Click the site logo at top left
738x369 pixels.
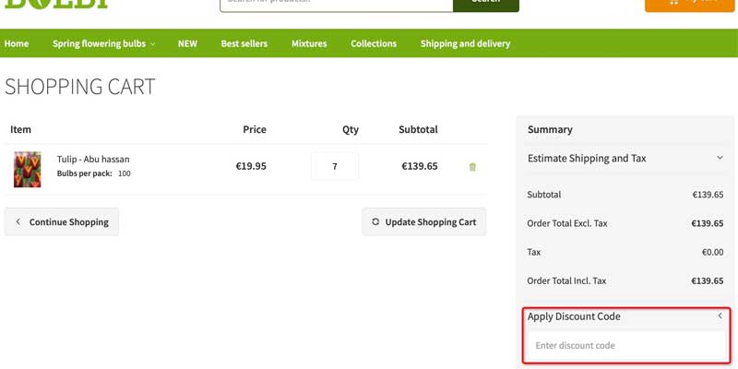(57, 3)
